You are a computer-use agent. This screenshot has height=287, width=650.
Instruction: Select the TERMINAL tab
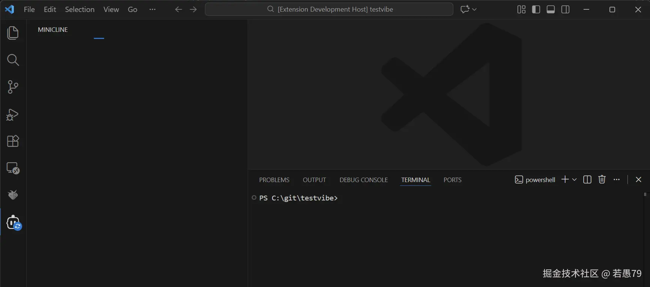[415, 180]
